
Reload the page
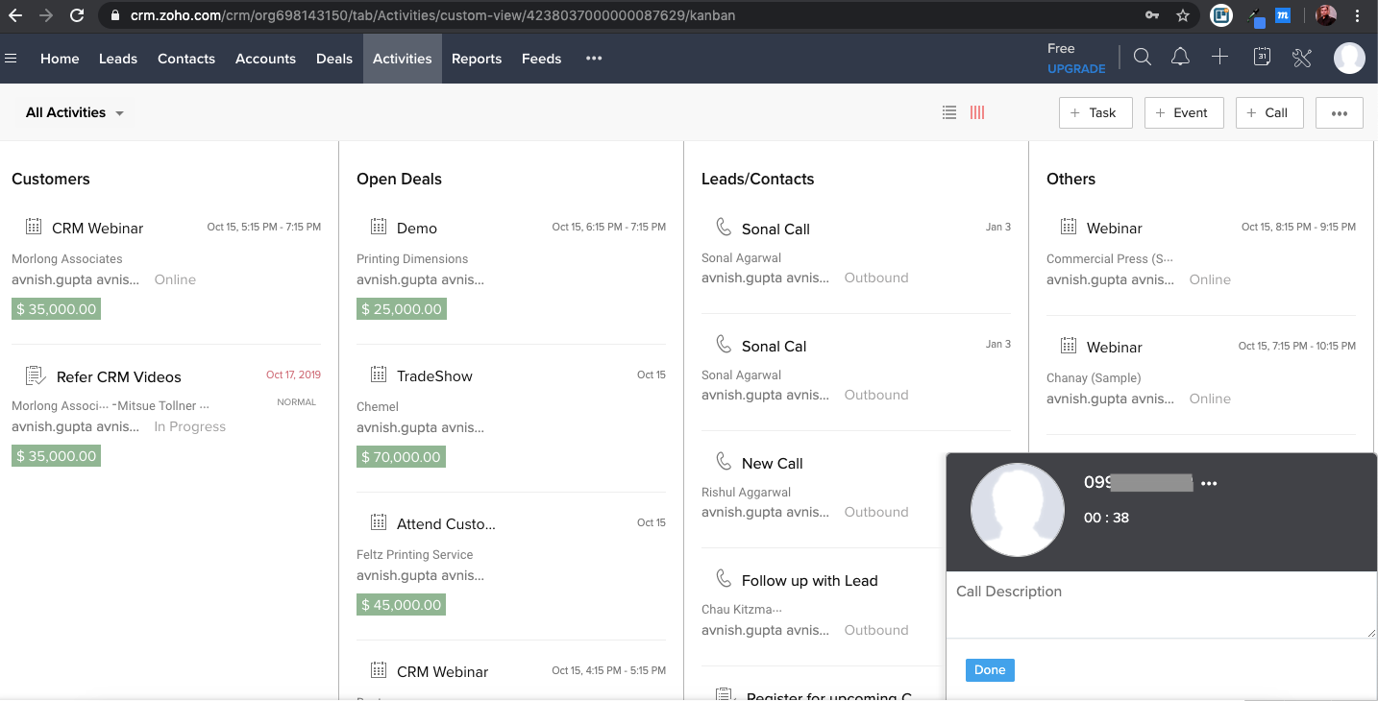click(x=77, y=15)
